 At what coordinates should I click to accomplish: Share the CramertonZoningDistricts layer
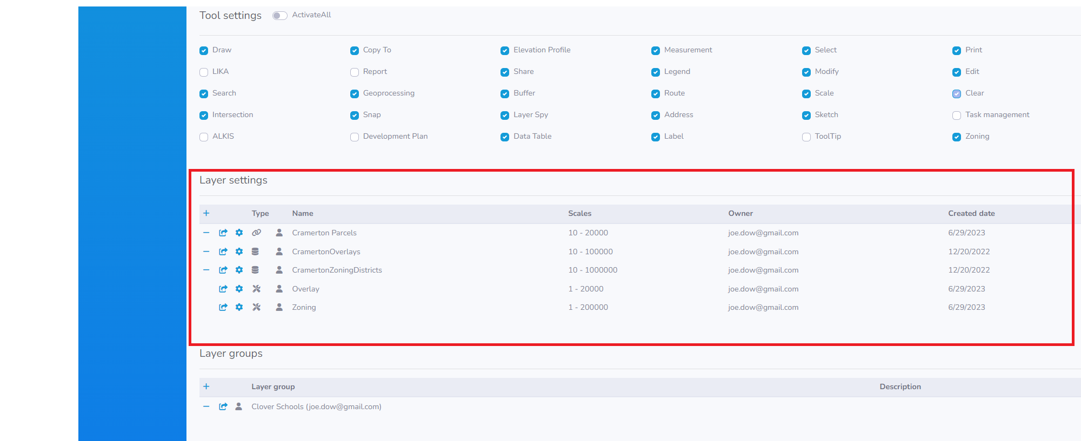[x=223, y=270]
